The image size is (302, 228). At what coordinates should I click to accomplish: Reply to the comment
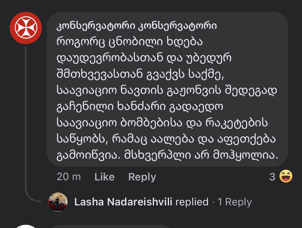point(142,177)
